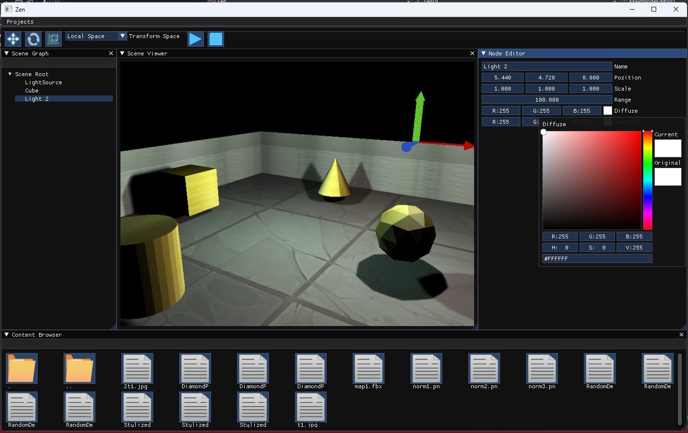Select Cube in the scene graph
The height and width of the screenshot is (433, 688).
tap(32, 91)
